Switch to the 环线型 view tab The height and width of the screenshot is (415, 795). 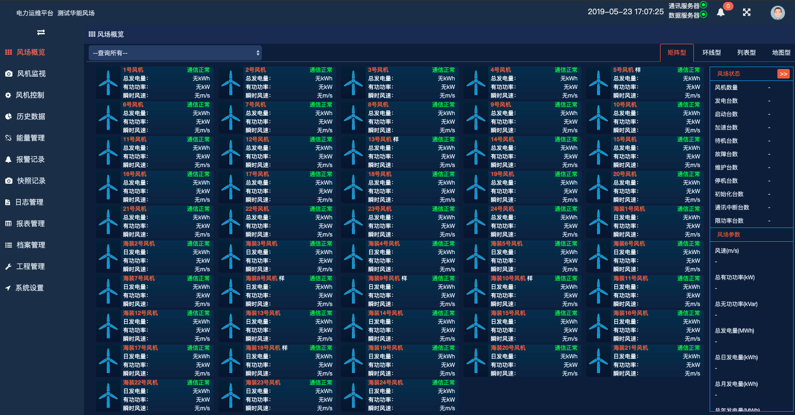point(712,53)
